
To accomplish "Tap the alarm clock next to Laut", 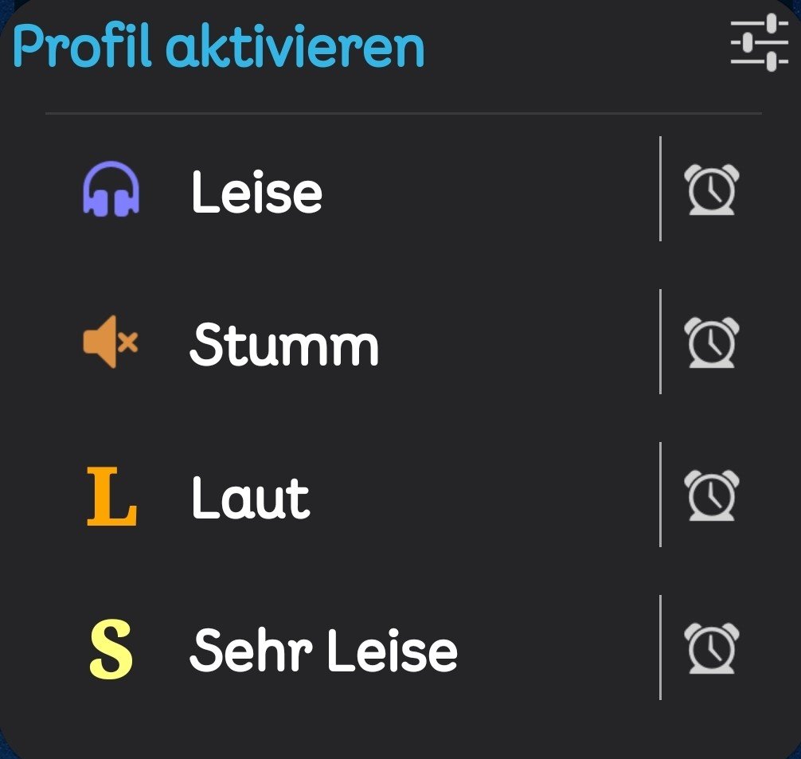I will coord(712,495).
